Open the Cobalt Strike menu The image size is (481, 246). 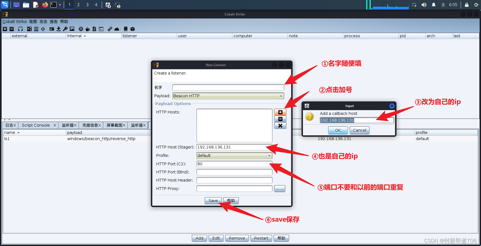(x=15, y=22)
